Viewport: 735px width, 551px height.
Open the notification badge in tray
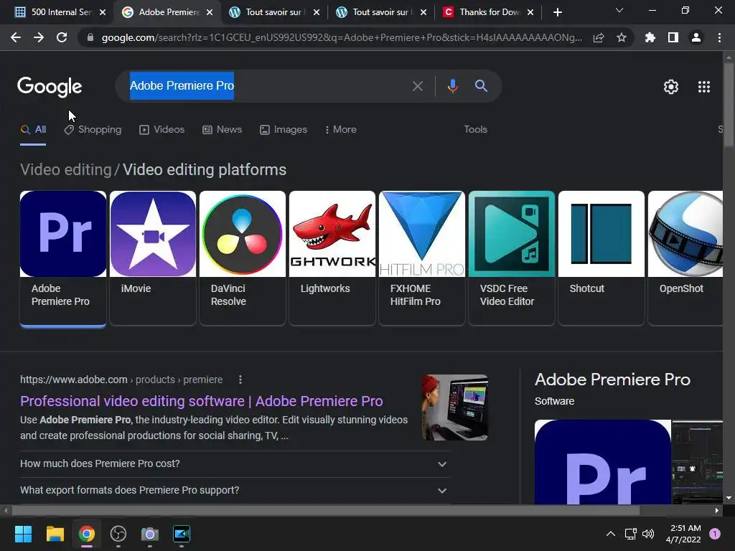715,534
